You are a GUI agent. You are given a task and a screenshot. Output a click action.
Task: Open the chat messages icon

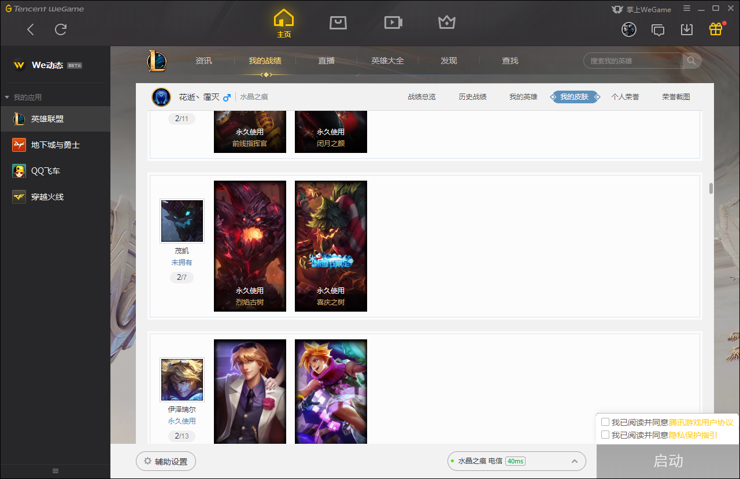point(658,29)
